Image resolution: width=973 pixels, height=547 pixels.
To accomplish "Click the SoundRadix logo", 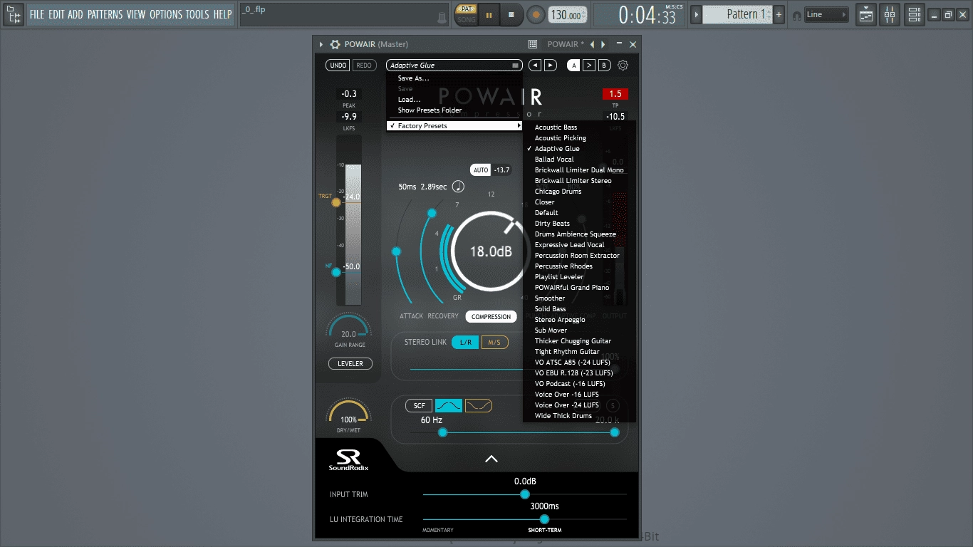I will coord(348,460).
